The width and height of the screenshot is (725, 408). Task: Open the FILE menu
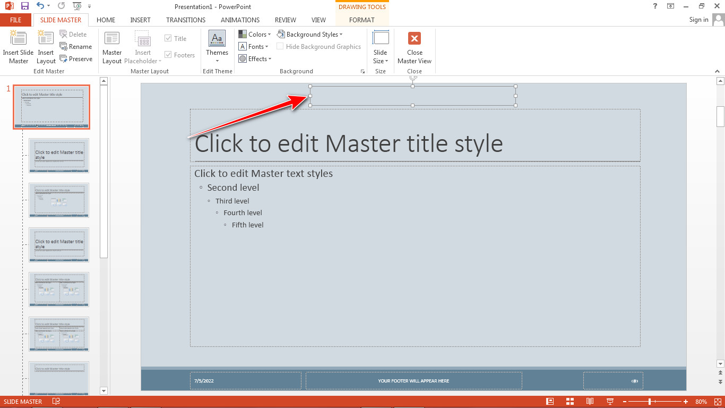click(x=15, y=20)
